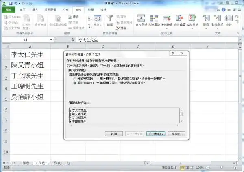Click Existing Connections (現有連線) icon
This screenshot has height=172, width=244.
coord(40,18)
